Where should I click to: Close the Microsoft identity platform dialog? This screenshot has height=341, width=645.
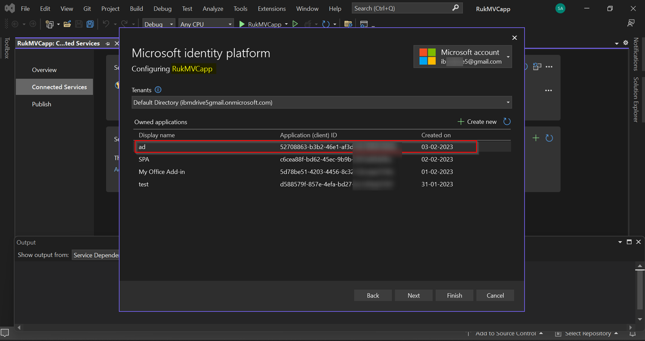[x=515, y=38]
